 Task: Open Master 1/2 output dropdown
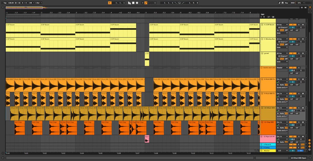(x=282, y=151)
